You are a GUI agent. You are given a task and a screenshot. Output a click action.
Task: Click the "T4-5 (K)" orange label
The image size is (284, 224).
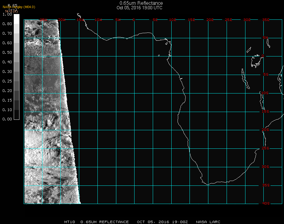pos(11,11)
